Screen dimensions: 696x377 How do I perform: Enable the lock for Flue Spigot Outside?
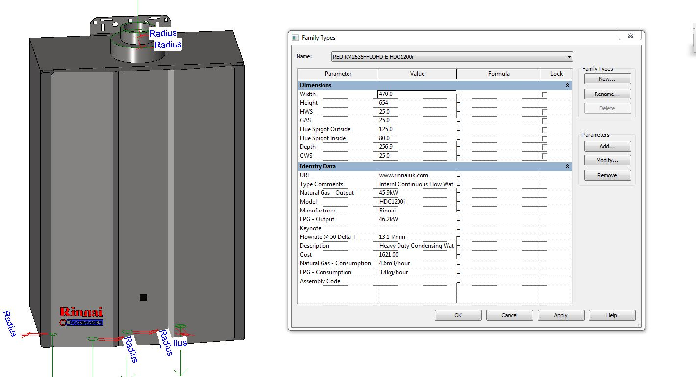(x=544, y=130)
